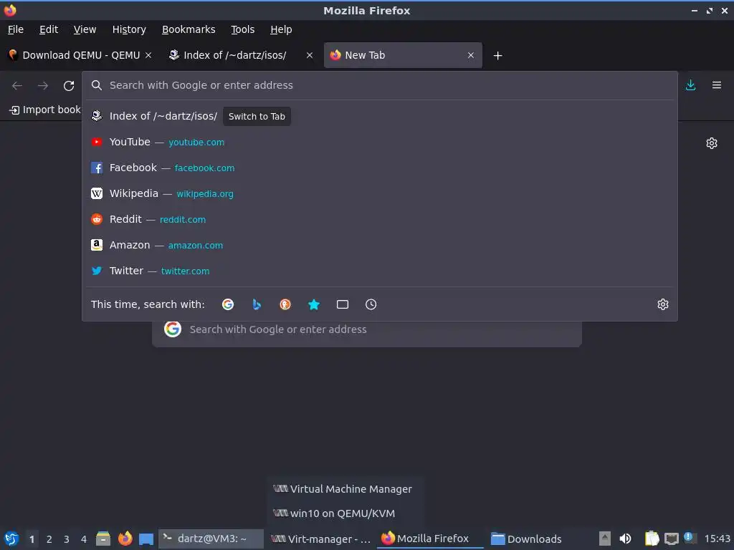Close the Index of /~dartz/isos/ tab
Viewport: 734px width, 550px height.
point(310,55)
